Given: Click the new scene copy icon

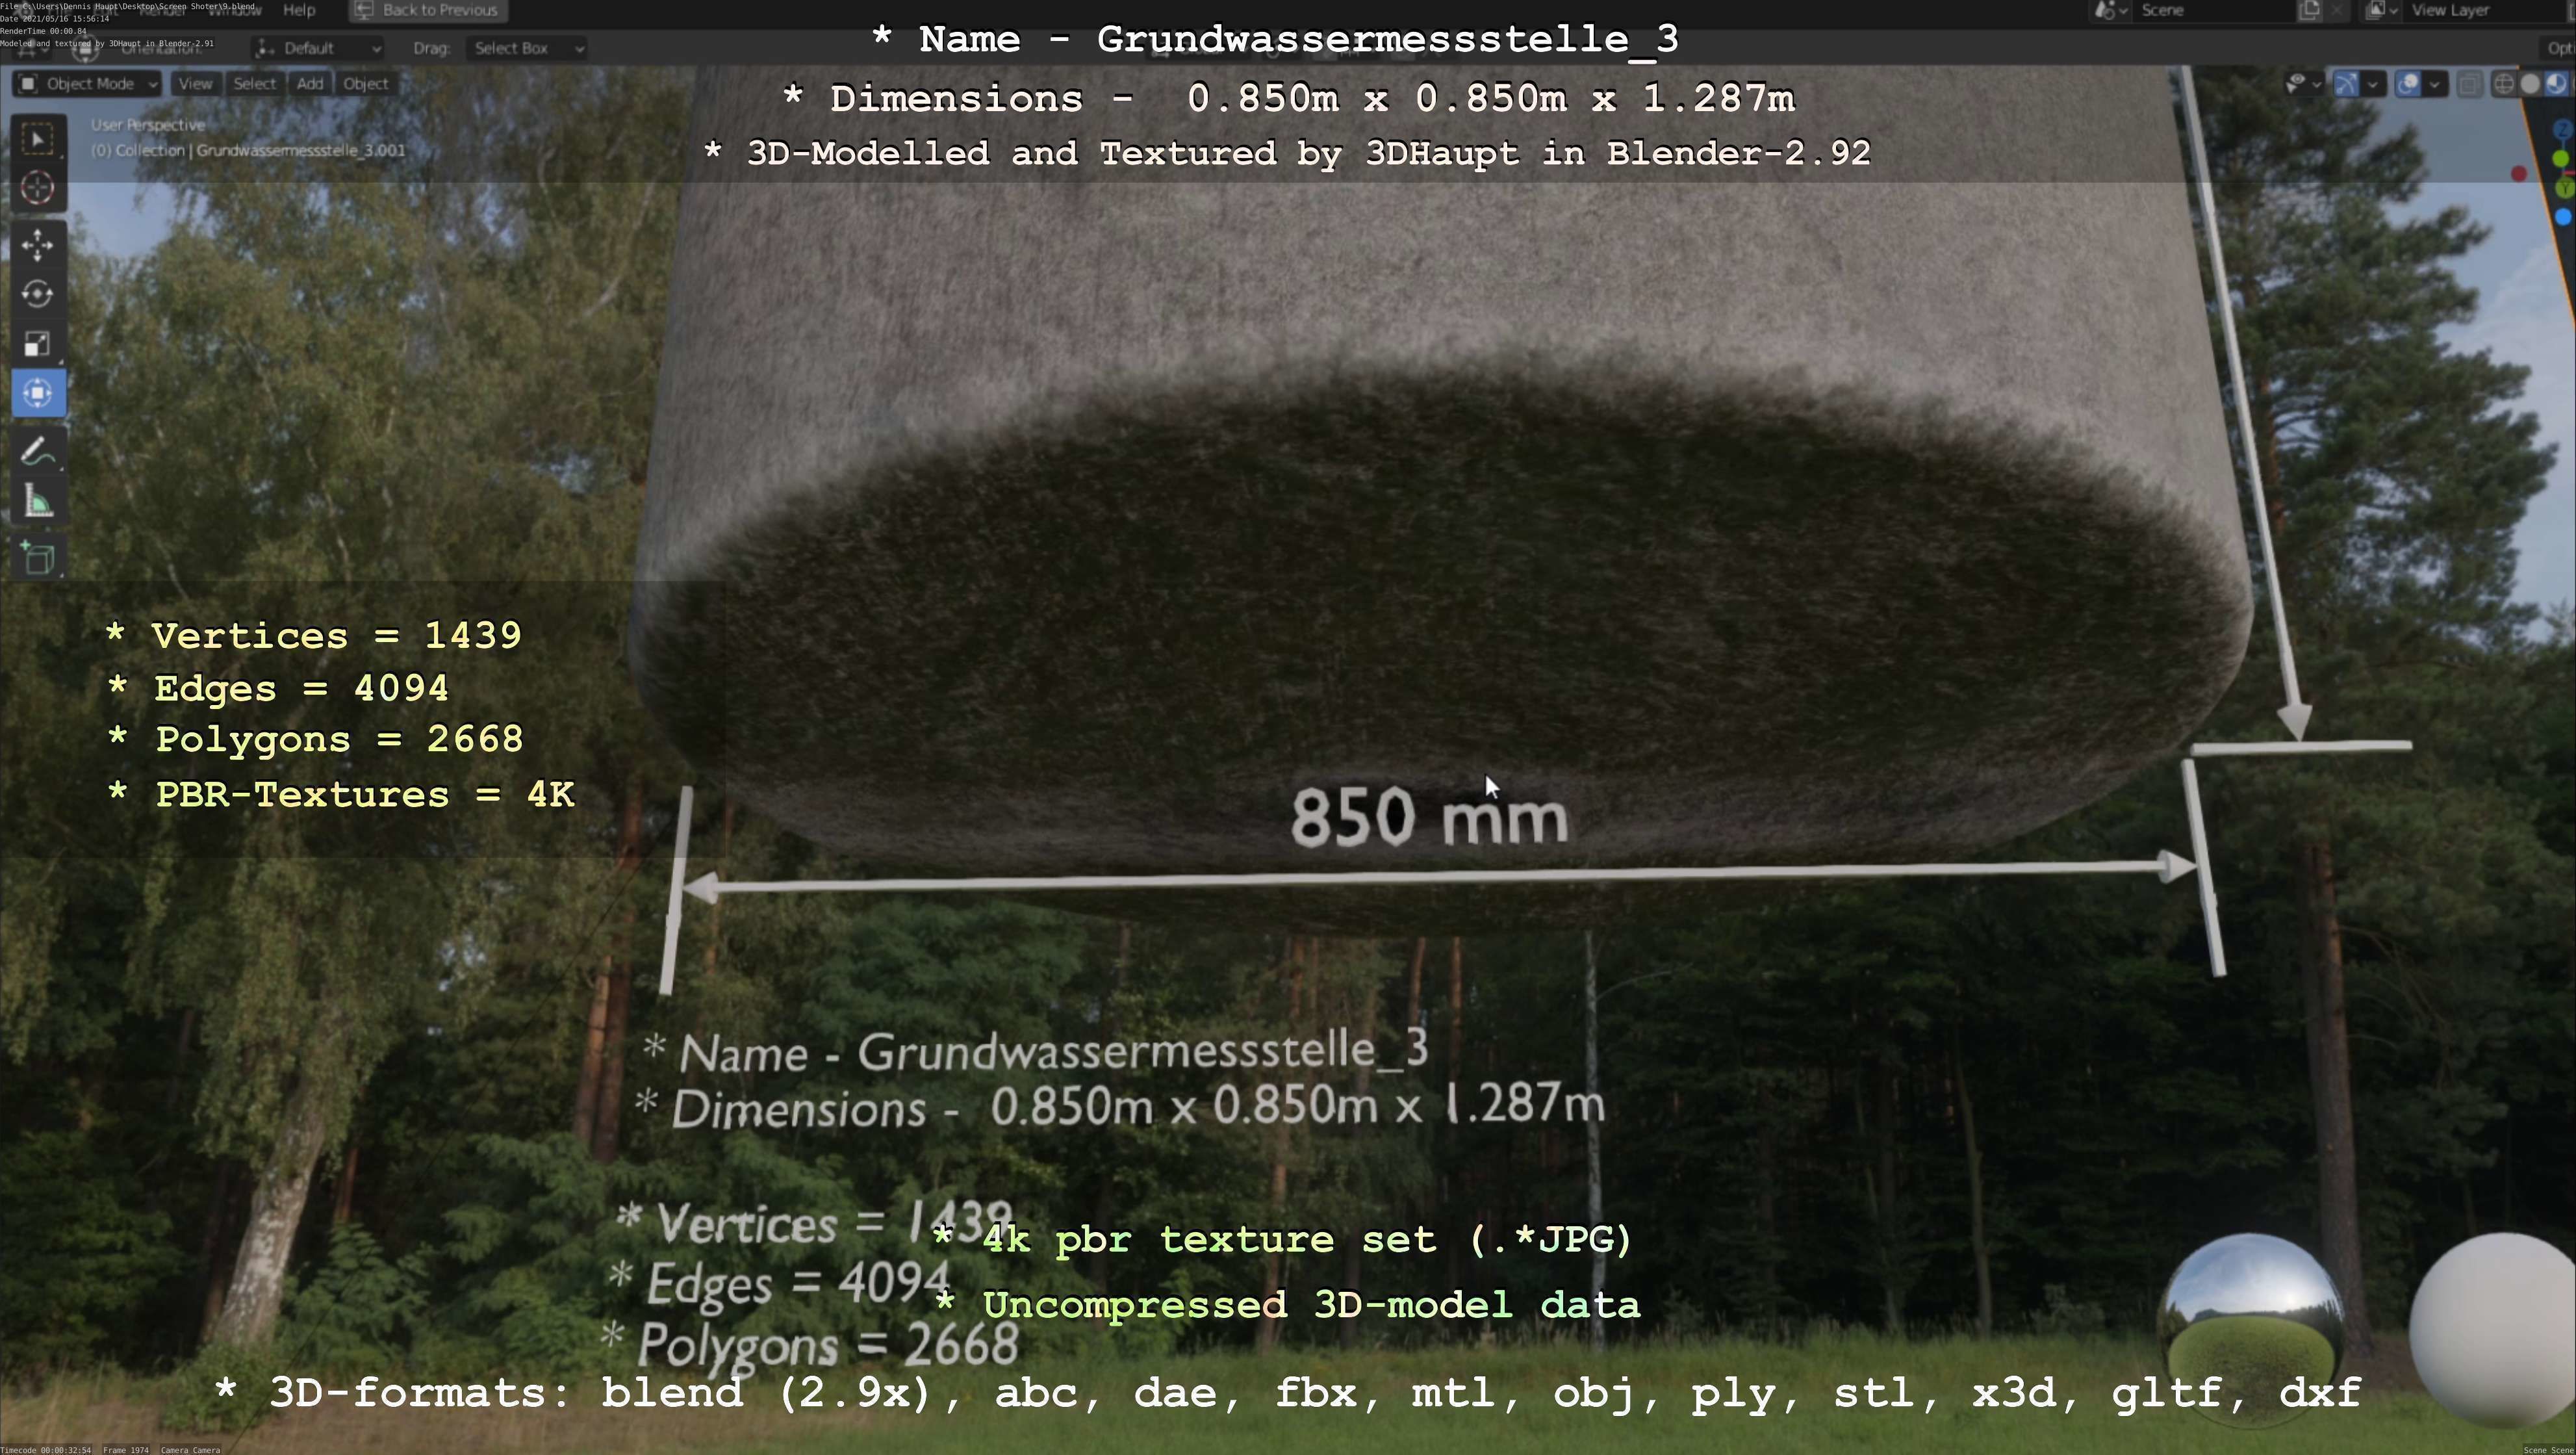Looking at the screenshot, I should pos(2309,10).
